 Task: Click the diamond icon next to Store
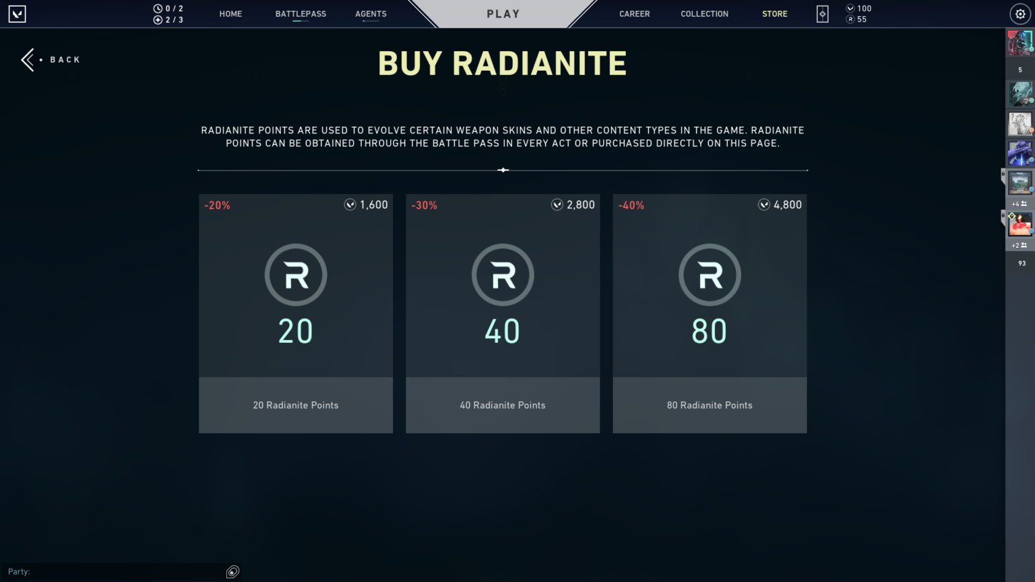click(x=822, y=13)
